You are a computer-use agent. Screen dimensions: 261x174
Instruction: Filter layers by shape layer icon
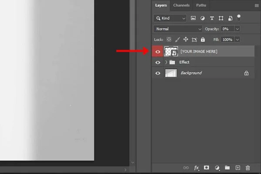221,18
